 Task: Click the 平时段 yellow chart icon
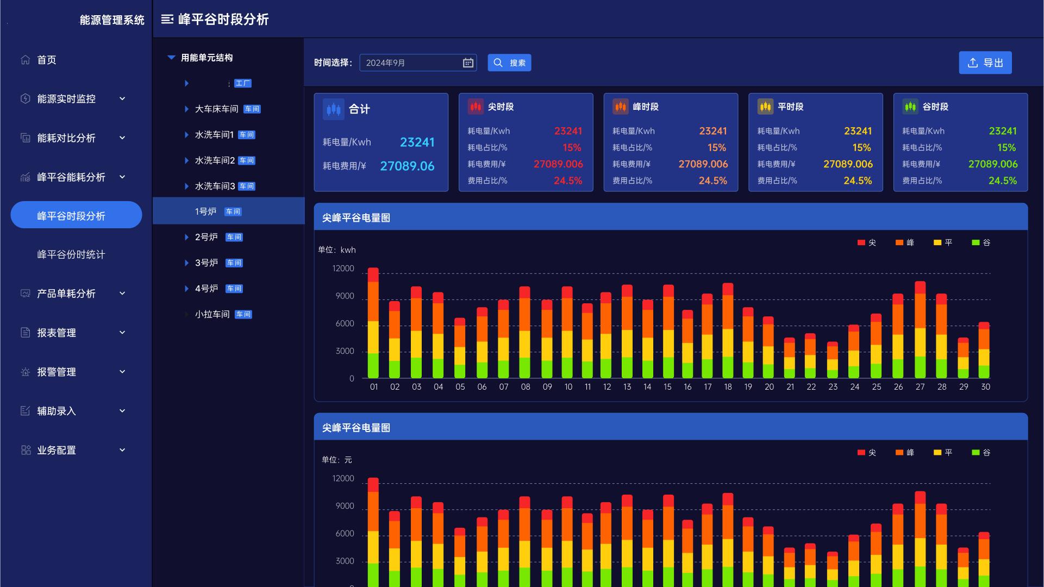pyautogui.click(x=765, y=107)
